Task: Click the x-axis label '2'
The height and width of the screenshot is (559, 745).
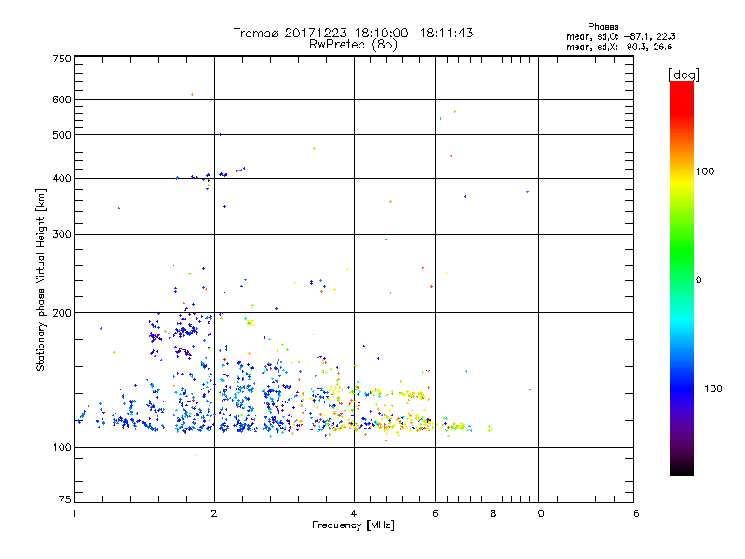Action: coord(214,513)
